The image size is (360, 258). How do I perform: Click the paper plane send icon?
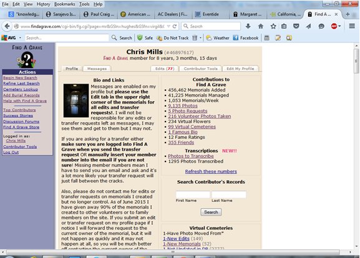click(x=308, y=26)
